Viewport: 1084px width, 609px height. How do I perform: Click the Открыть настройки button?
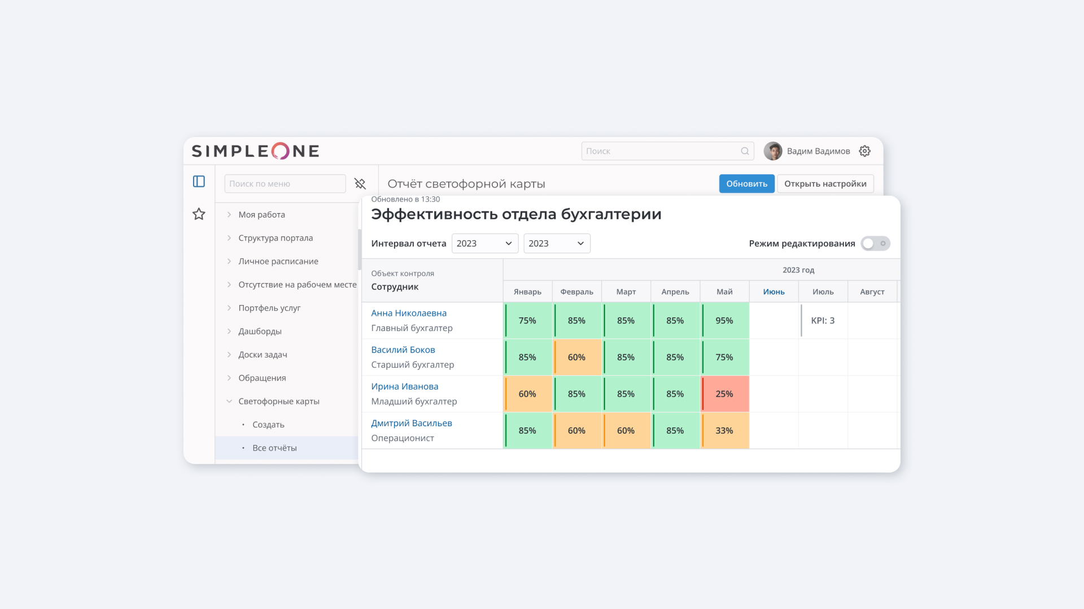[x=825, y=183]
